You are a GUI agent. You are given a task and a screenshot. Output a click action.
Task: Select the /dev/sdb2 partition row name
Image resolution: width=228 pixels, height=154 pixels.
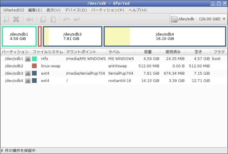14,66
